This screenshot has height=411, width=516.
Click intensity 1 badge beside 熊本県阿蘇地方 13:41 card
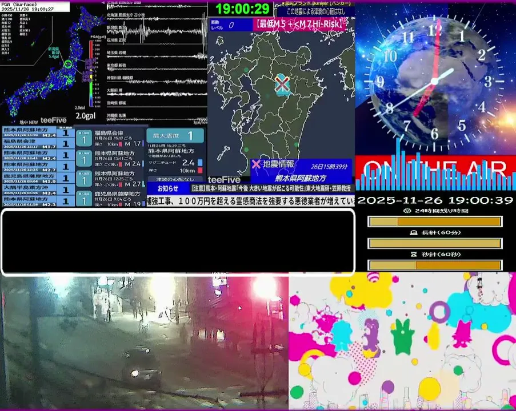click(83, 159)
